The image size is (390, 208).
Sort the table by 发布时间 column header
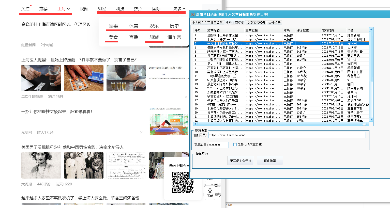point(333,30)
